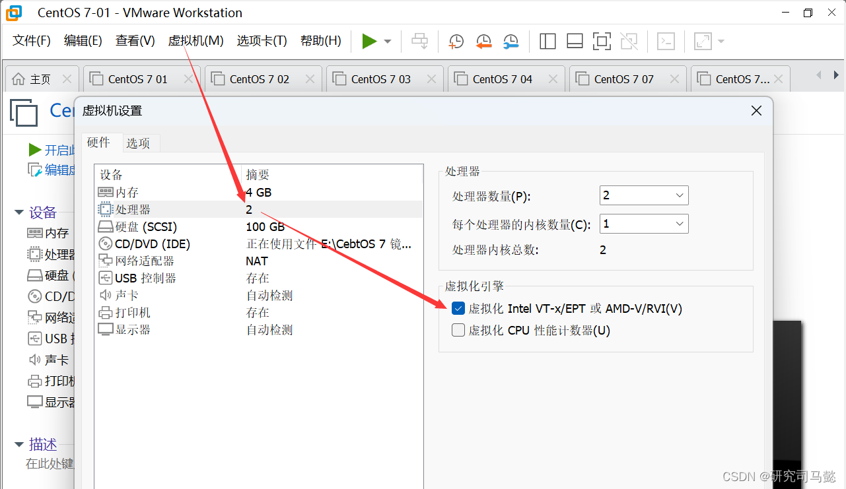Open 处理器数量 dropdown
The image size is (846, 489).
coord(644,195)
